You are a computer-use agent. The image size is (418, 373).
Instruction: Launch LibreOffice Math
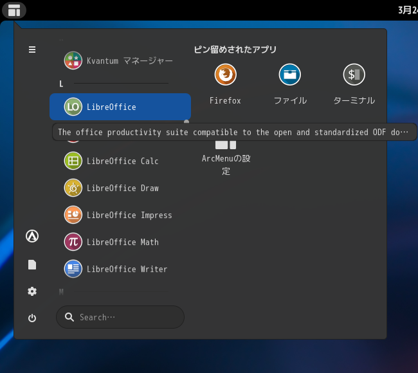[120, 242]
